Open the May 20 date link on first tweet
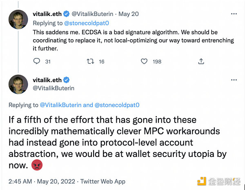 (130, 14)
